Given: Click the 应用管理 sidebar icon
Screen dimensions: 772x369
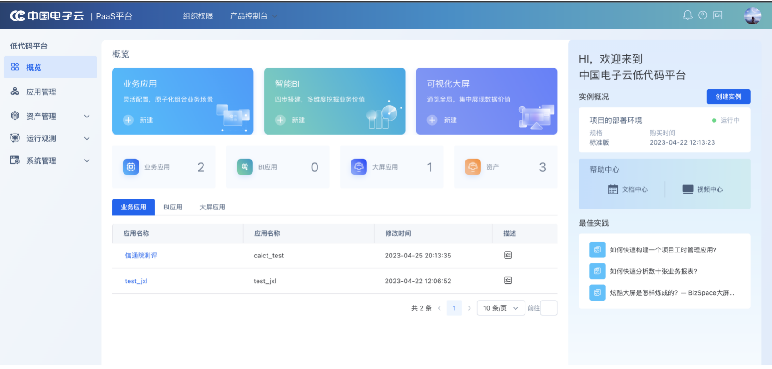Looking at the screenshot, I should coord(15,92).
